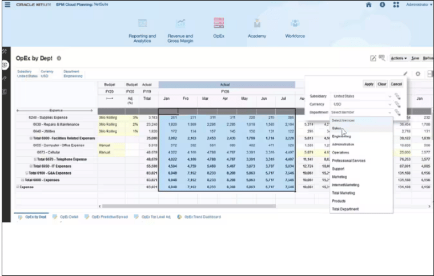434x276 pixels.
Task: Collapse Total 6670 Telephone Expense row
Action: [x=35, y=159]
